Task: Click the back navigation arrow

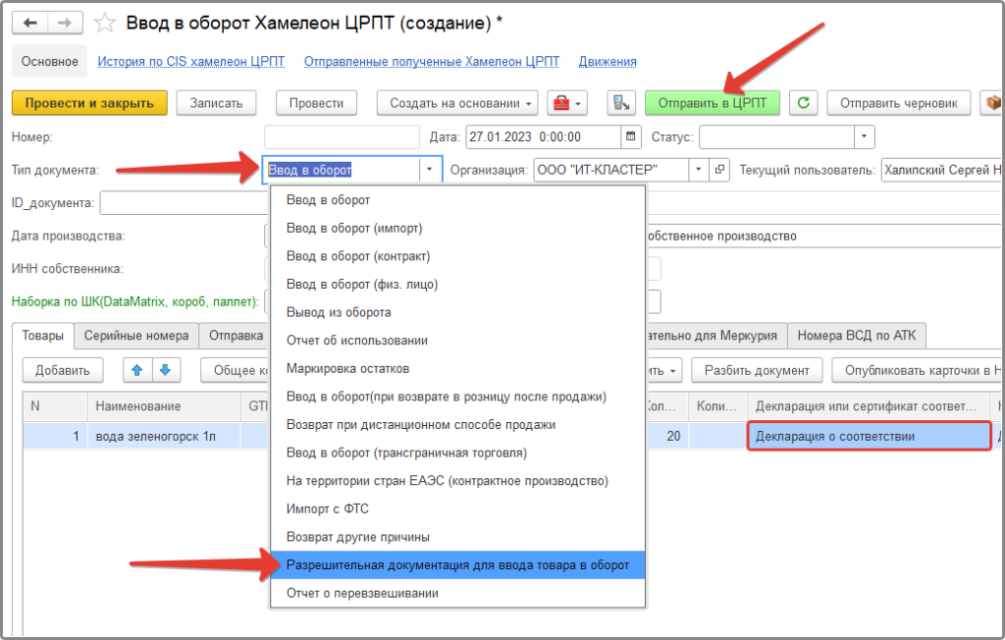Action: [29, 23]
